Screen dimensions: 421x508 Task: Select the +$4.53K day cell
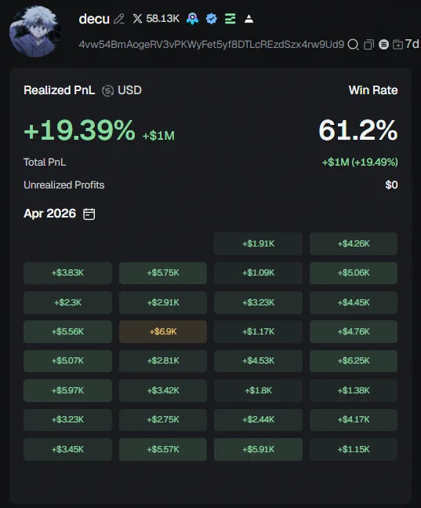[258, 361]
